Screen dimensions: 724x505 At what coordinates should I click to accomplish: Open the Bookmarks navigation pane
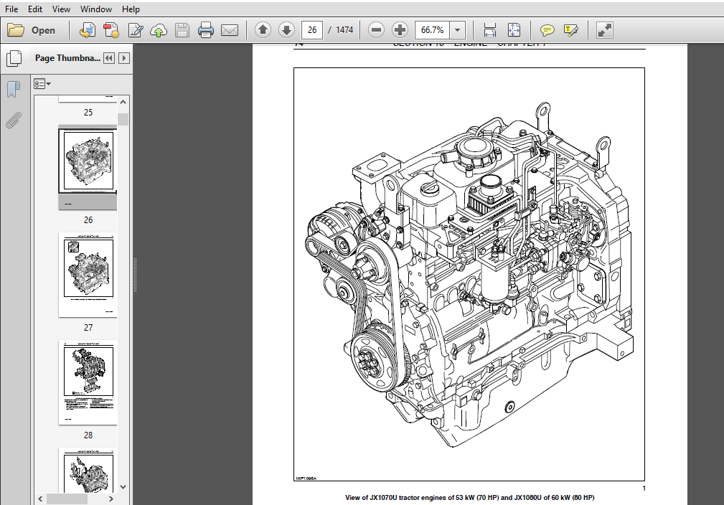coord(14,89)
